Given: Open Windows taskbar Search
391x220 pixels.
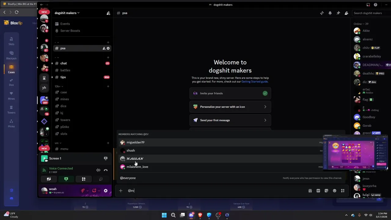Looking at the screenshot, I should coord(173,215).
